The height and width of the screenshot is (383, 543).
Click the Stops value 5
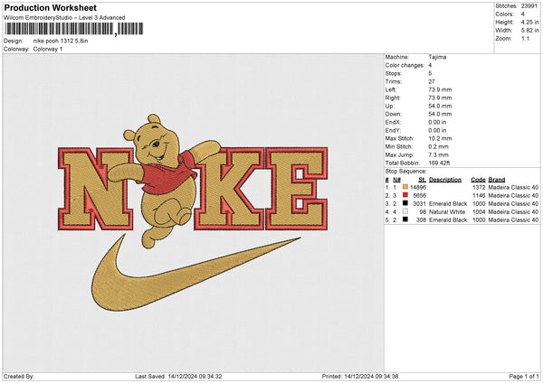pyautogui.click(x=430, y=73)
